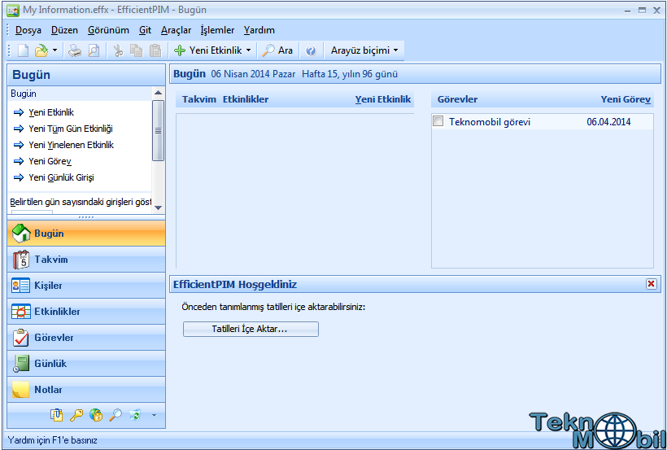The width and height of the screenshot is (667, 450).
Task: Expand the Yeni Etkinlik dropdown arrow
Action: pos(248,50)
